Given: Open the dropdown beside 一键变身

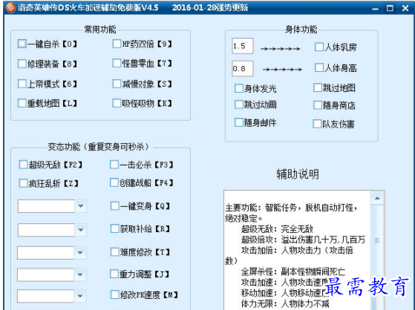Looking at the screenshot, I should 81,206.
